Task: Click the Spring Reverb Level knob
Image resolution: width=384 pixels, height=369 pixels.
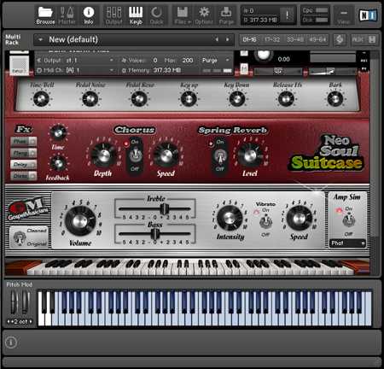Action: pyautogui.click(x=250, y=155)
